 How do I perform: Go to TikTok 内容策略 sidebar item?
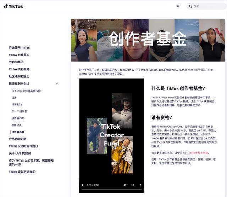point(19,69)
